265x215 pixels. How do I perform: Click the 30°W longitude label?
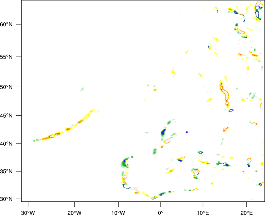[x=28, y=213]
